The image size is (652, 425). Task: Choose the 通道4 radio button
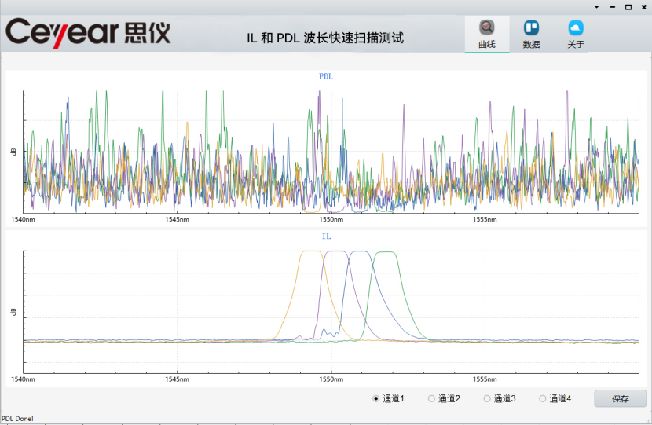tap(542, 399)
